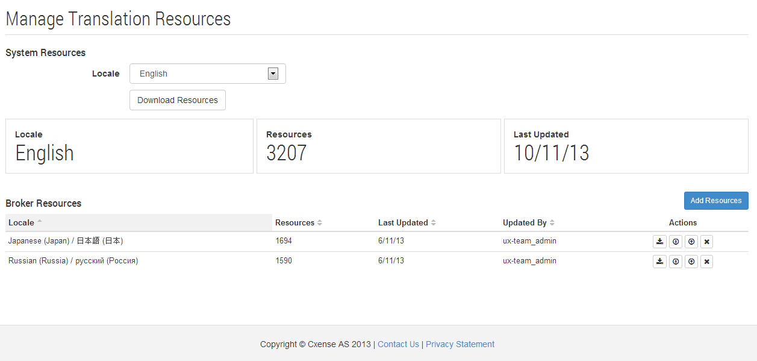Screen dimensions: 757x361
Task: Click the Resources 3207 summary card
Action: pyautogui.click(x=379, y=146)
